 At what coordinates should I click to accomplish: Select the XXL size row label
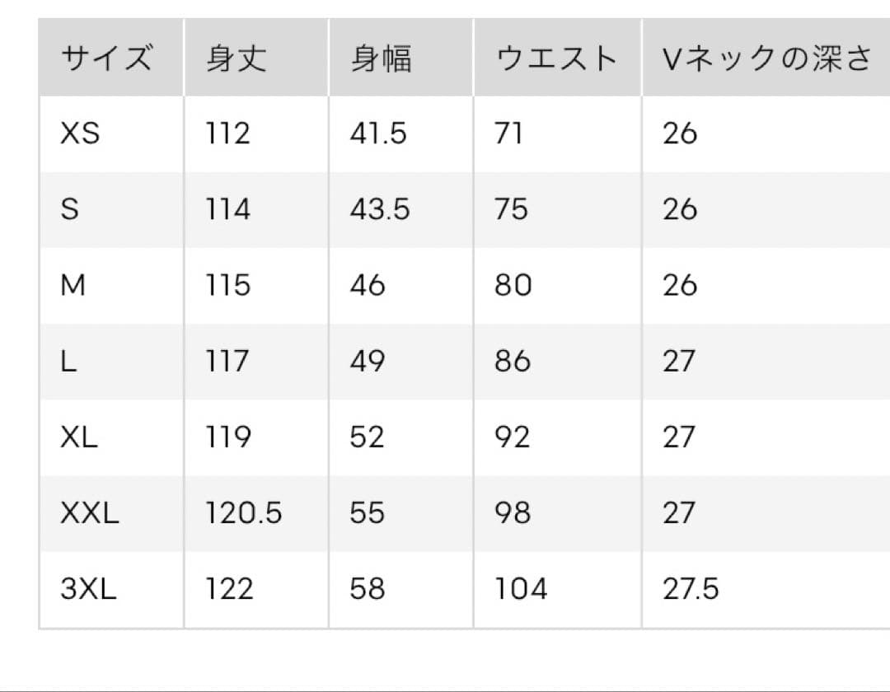(90, 512)
